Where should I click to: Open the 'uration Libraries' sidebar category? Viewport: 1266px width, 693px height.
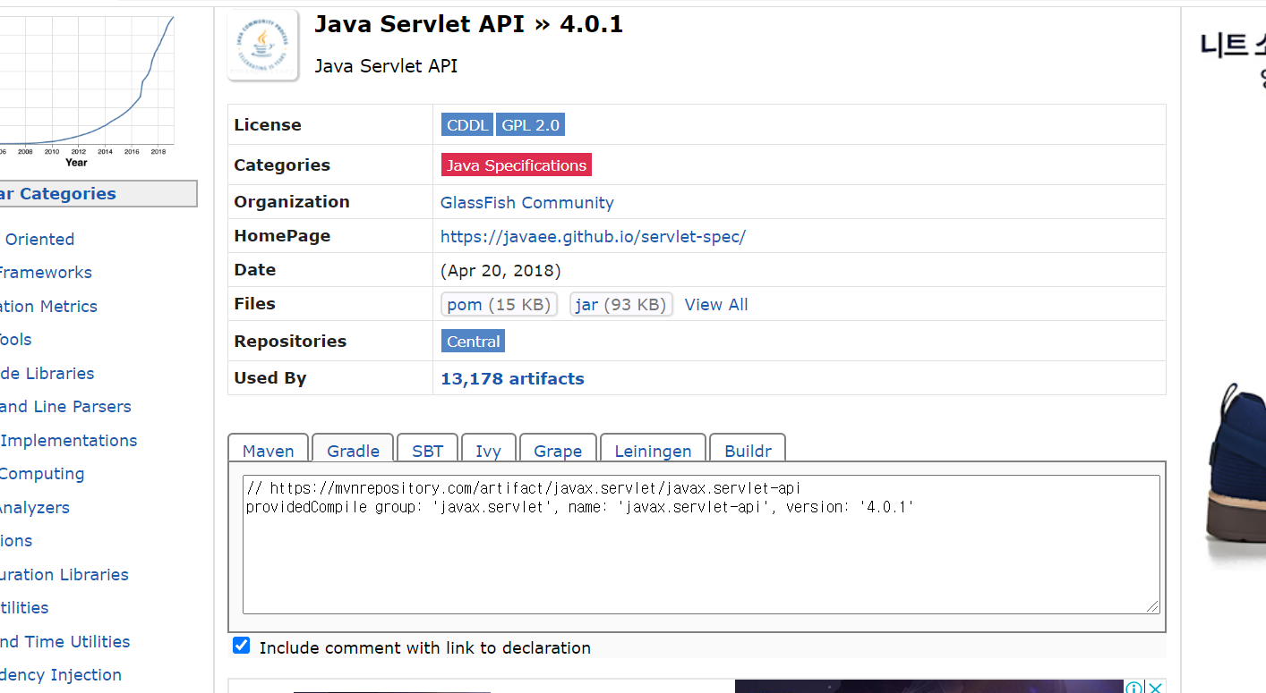point(64,575)
